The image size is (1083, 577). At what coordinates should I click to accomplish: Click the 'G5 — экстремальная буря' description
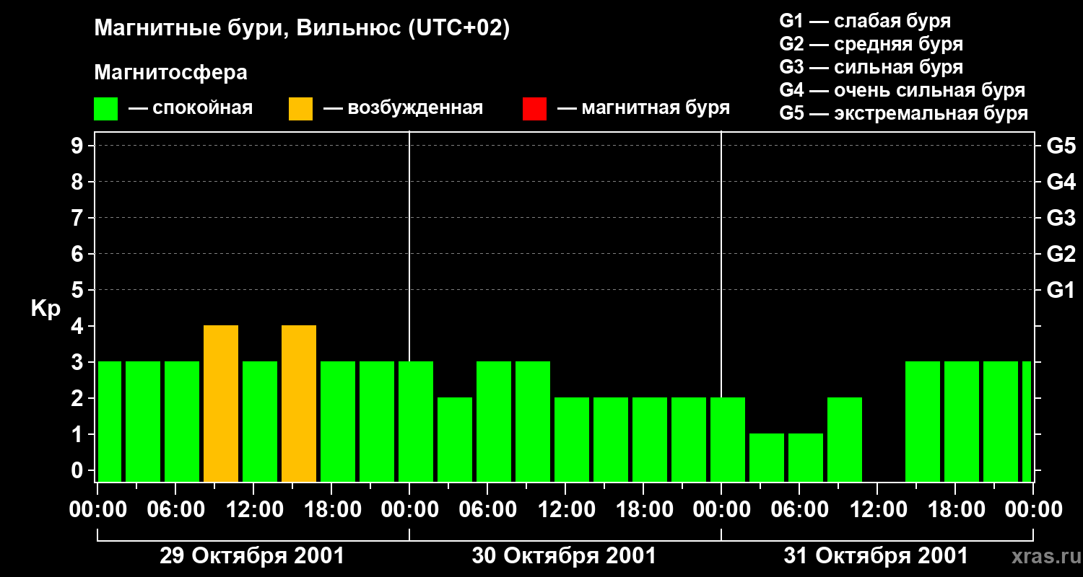[x=903, y=113]
